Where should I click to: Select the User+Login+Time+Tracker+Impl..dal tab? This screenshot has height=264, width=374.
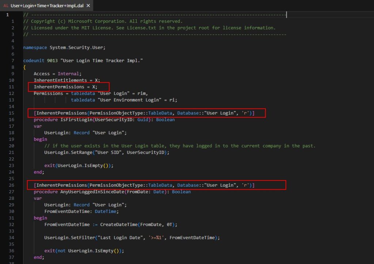[x=46, y=5]
